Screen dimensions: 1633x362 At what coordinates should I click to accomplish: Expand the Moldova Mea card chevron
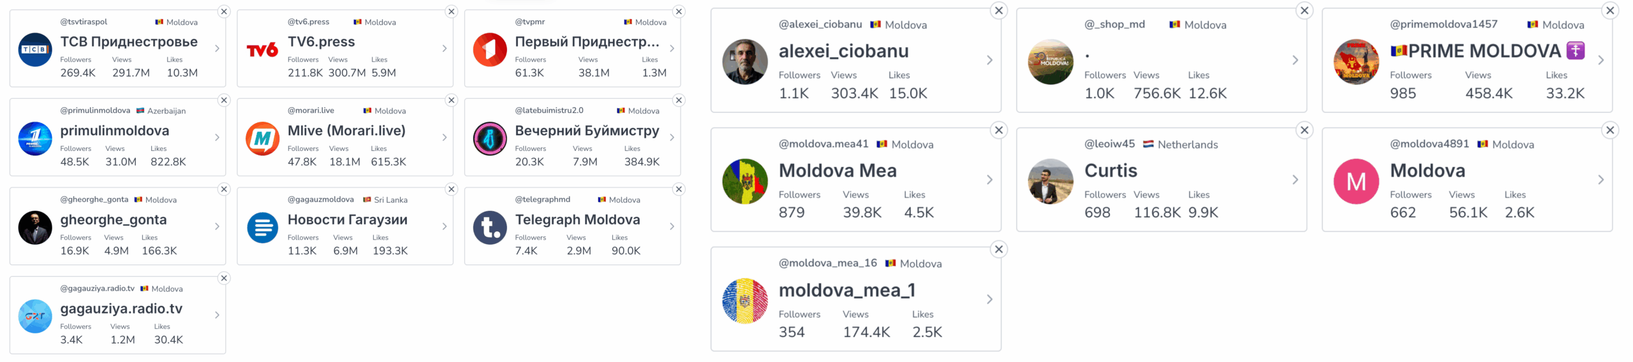pyautogui.click(x=989, y=180)
